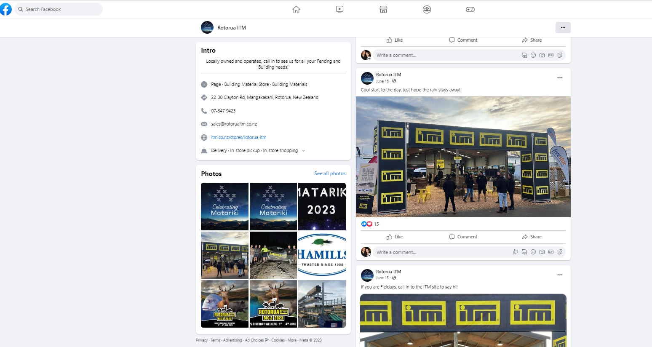This screenshot has height=347, width=652.
Task: Attach a photo in the topmost comment box
Action: pyautogui.click(x=542, y=55)
